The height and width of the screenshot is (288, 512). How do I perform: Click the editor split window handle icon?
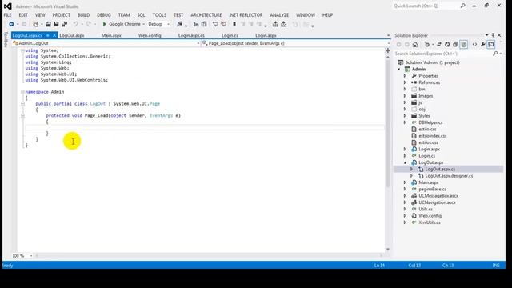(388, 50)
